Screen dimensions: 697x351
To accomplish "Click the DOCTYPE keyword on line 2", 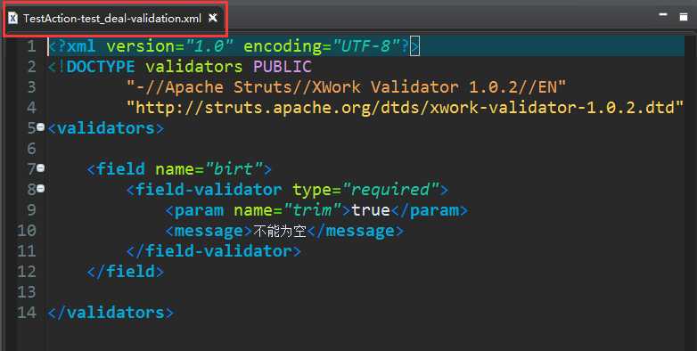I will [101, 67].
